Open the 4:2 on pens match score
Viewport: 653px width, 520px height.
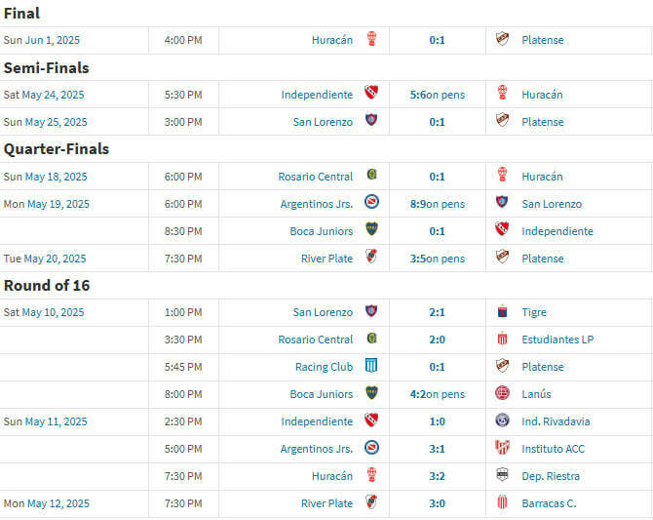pos(438,394)
